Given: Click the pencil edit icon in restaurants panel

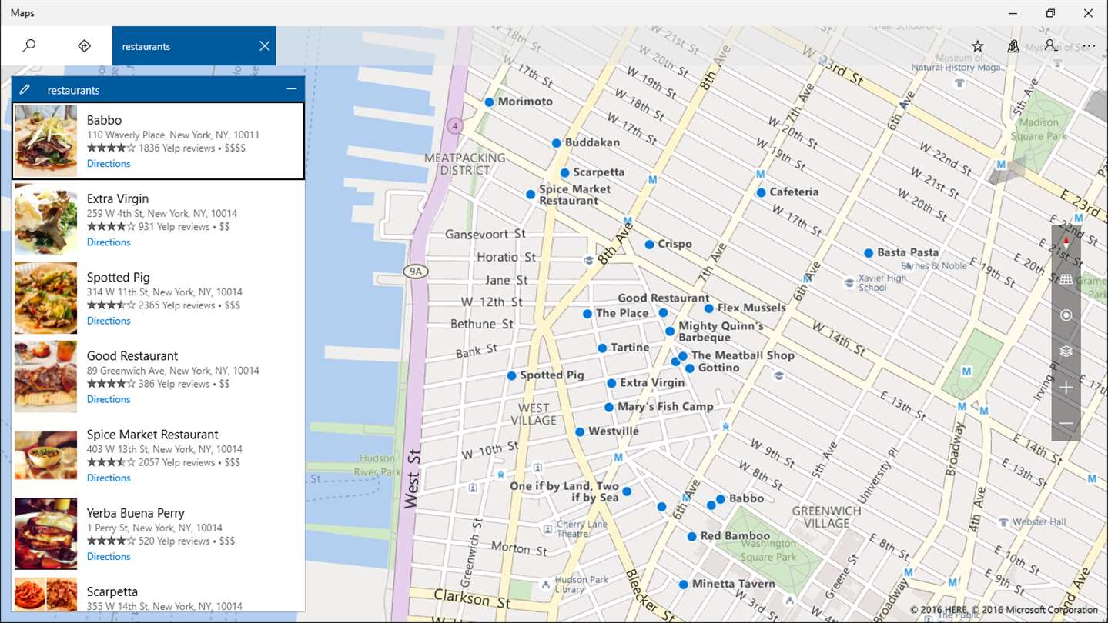Looking at the screenshot, I should [25, 90].
